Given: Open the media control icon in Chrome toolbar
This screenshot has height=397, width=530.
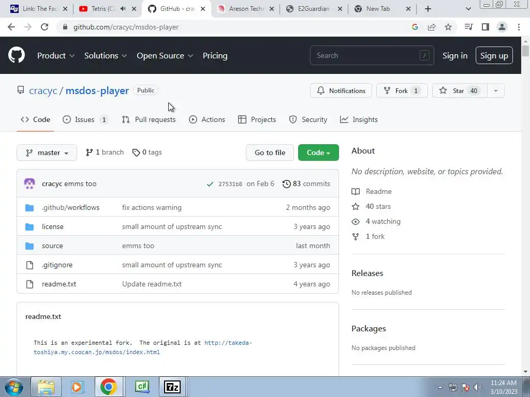Looking at the screenshot, I should click(x=468, y=27).
